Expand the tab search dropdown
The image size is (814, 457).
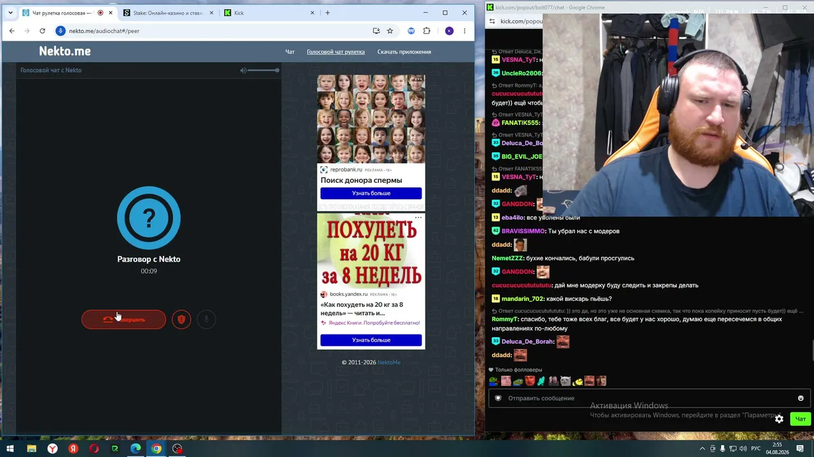click(10, 13)
